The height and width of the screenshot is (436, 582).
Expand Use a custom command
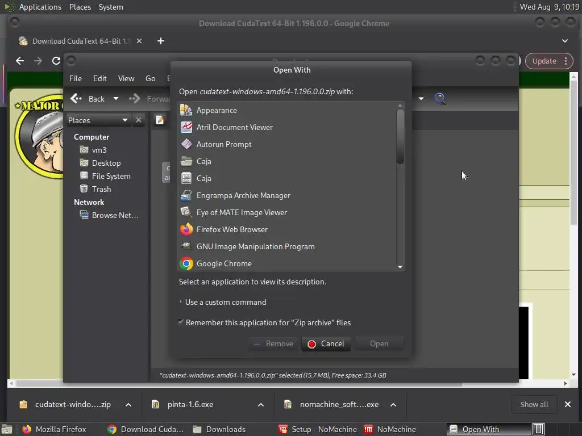[222, 302]
